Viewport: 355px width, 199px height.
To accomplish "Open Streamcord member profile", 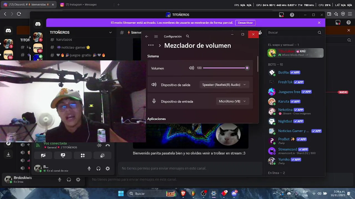I will tap(295, 151).
